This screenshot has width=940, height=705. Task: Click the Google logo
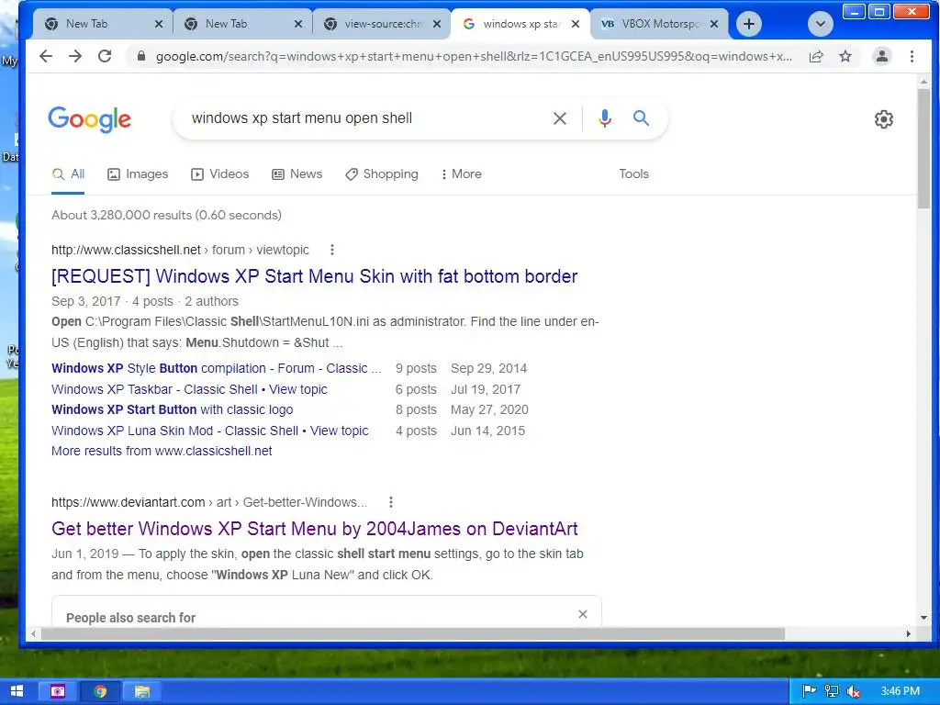(x=90, y=119)
